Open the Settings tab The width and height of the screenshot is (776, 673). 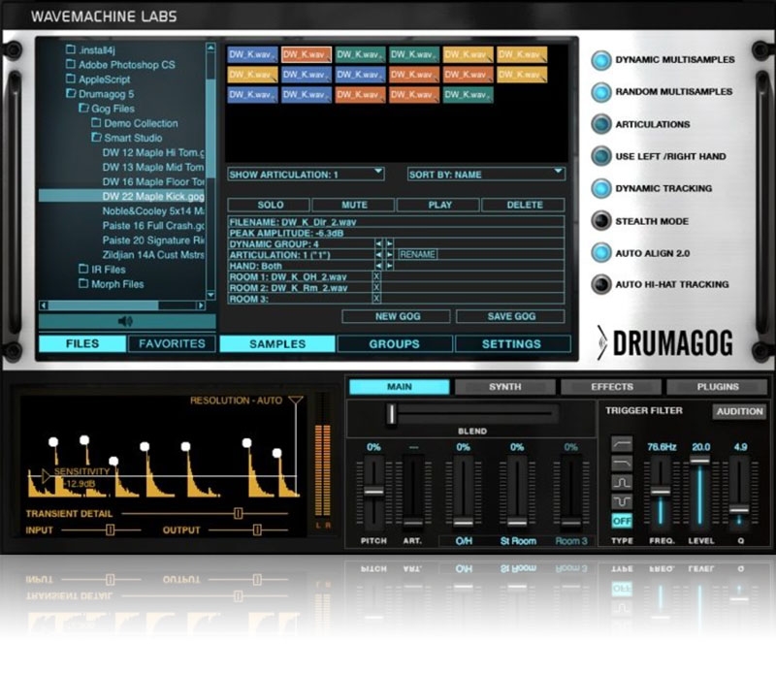(x=512, y=344)
